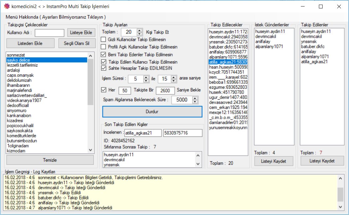Close the InstamPro window
The image size is (349, 215).
tap(339, 7)
